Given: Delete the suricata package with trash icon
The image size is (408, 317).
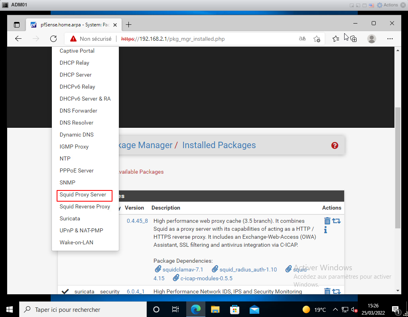Looking at the screenshot, I should click(x=327, y=291).
